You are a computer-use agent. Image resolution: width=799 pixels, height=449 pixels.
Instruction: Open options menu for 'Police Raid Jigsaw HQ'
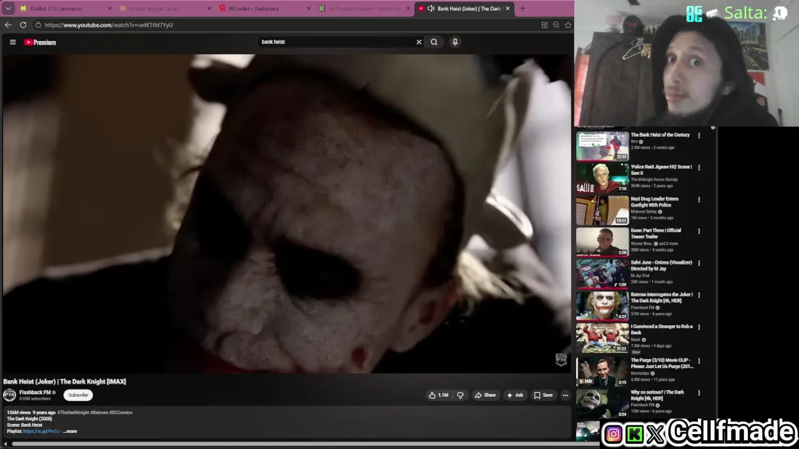[x=699, y=167]
